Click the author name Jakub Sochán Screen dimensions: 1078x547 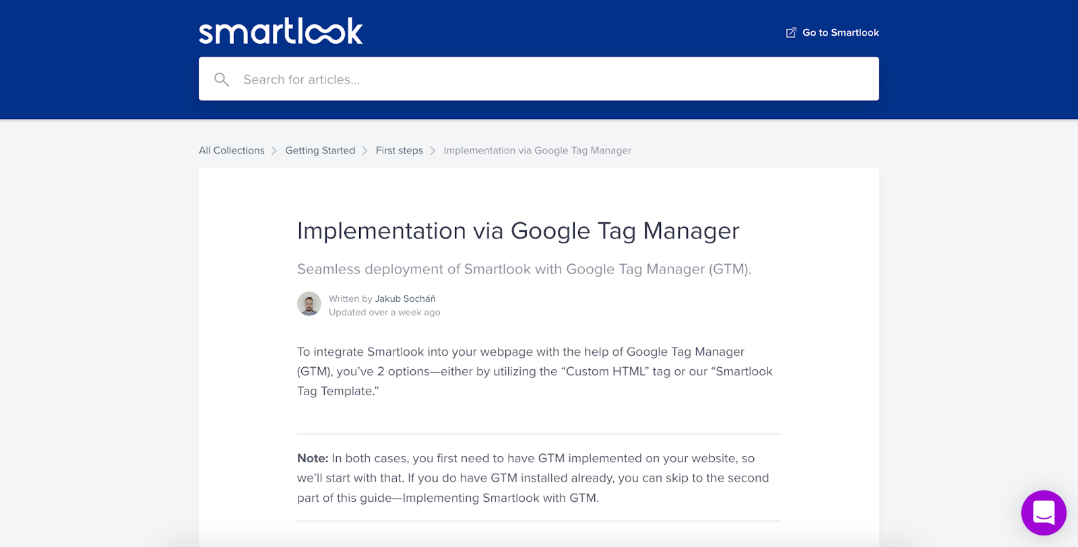406,298
